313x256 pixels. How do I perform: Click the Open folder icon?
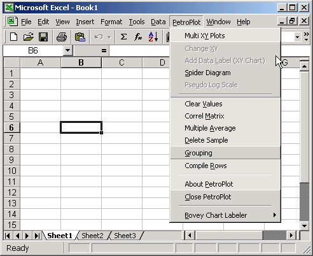pyautogui.click(x=29, y=37)
